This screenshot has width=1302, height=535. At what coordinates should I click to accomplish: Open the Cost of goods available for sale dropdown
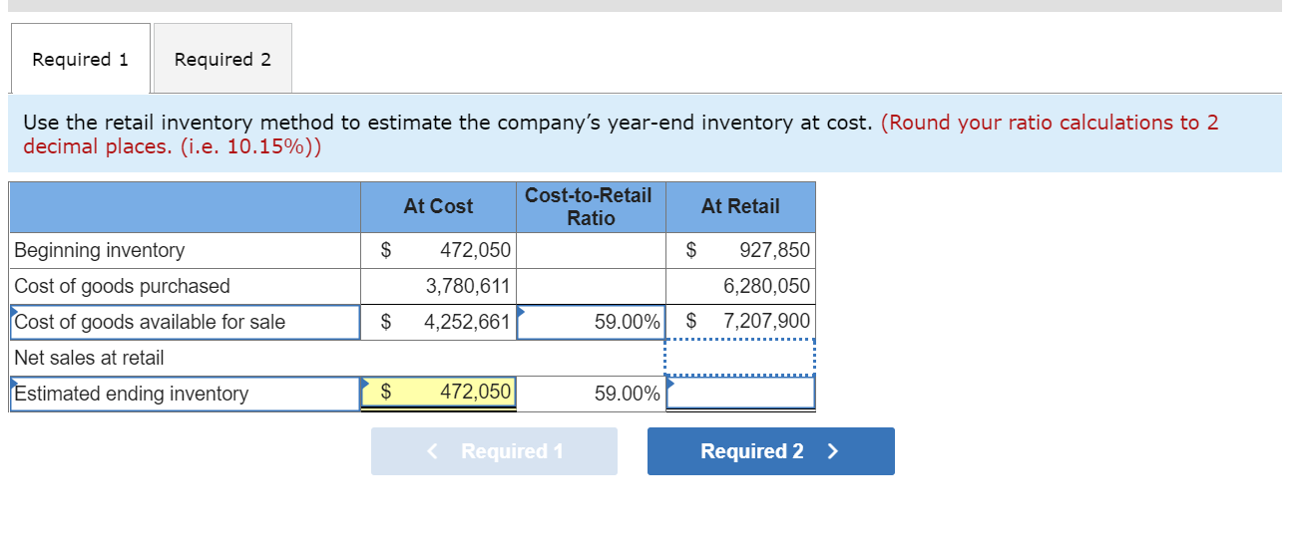[x=185, y=322]
